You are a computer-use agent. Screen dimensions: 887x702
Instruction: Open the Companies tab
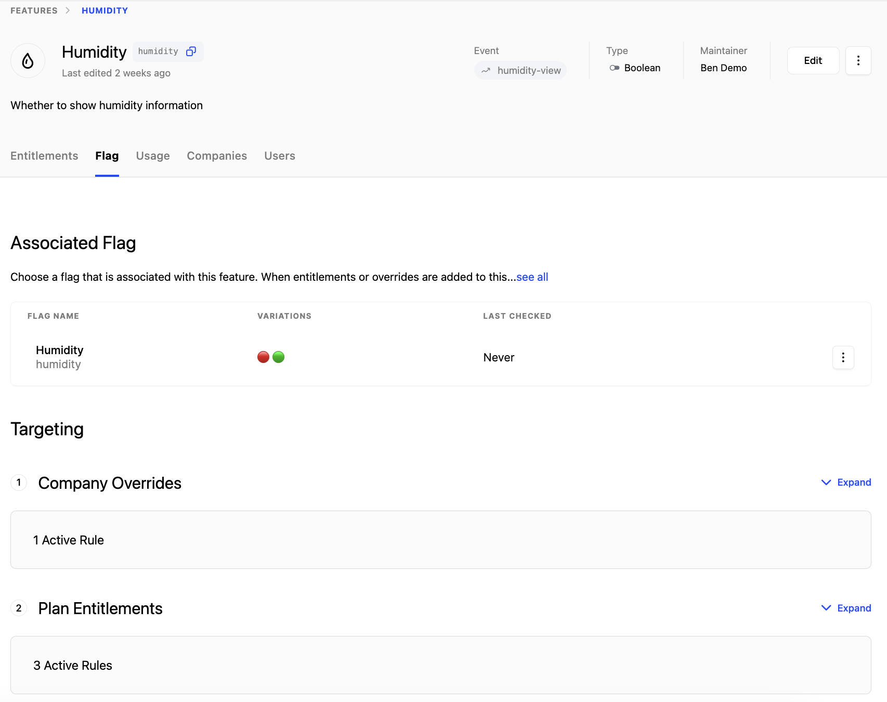217,156
